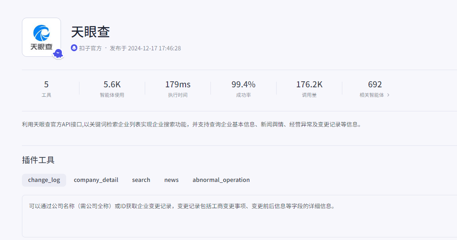
Task: Click the publish date 2024-12-17 17:46:28
Action: (x=155, y=48)
